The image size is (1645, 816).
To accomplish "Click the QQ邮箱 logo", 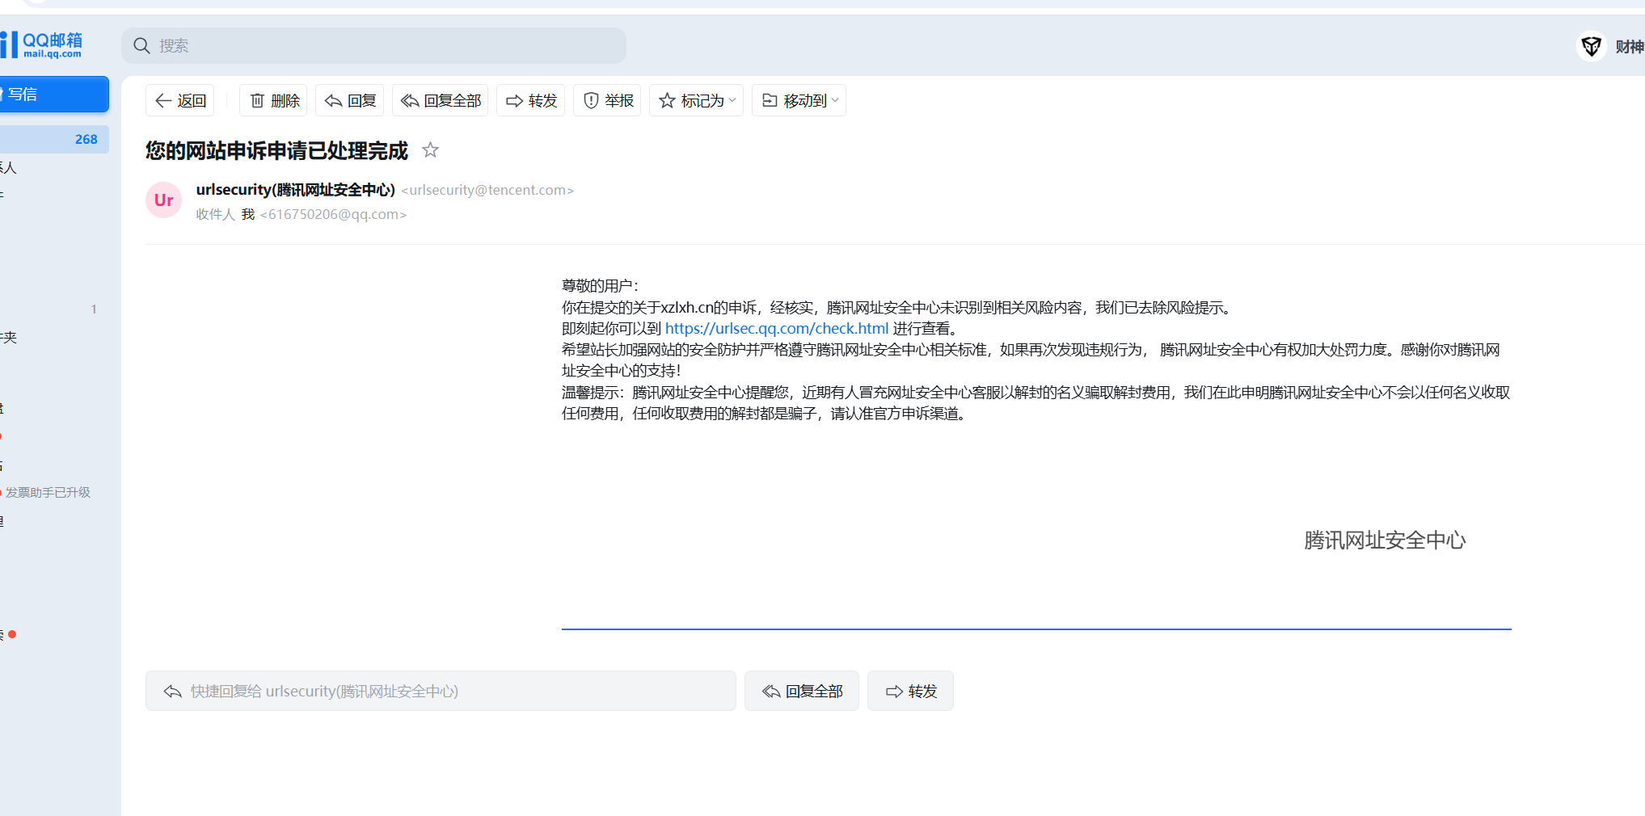I will 42,45.
